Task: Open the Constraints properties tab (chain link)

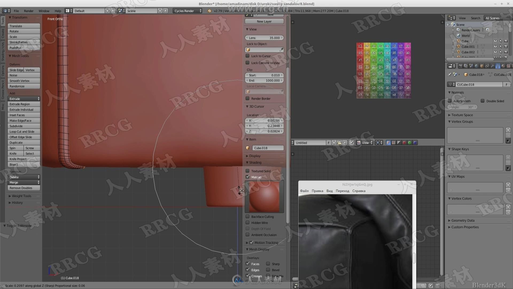Action: pos(487,66)
